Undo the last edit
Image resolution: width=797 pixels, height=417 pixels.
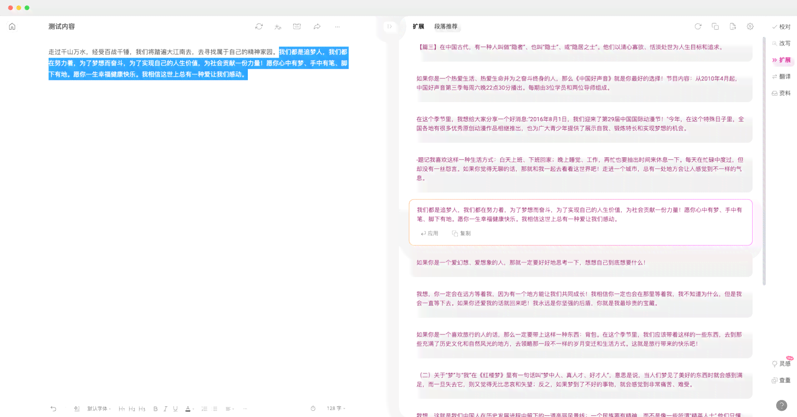[x=54, y=409]
